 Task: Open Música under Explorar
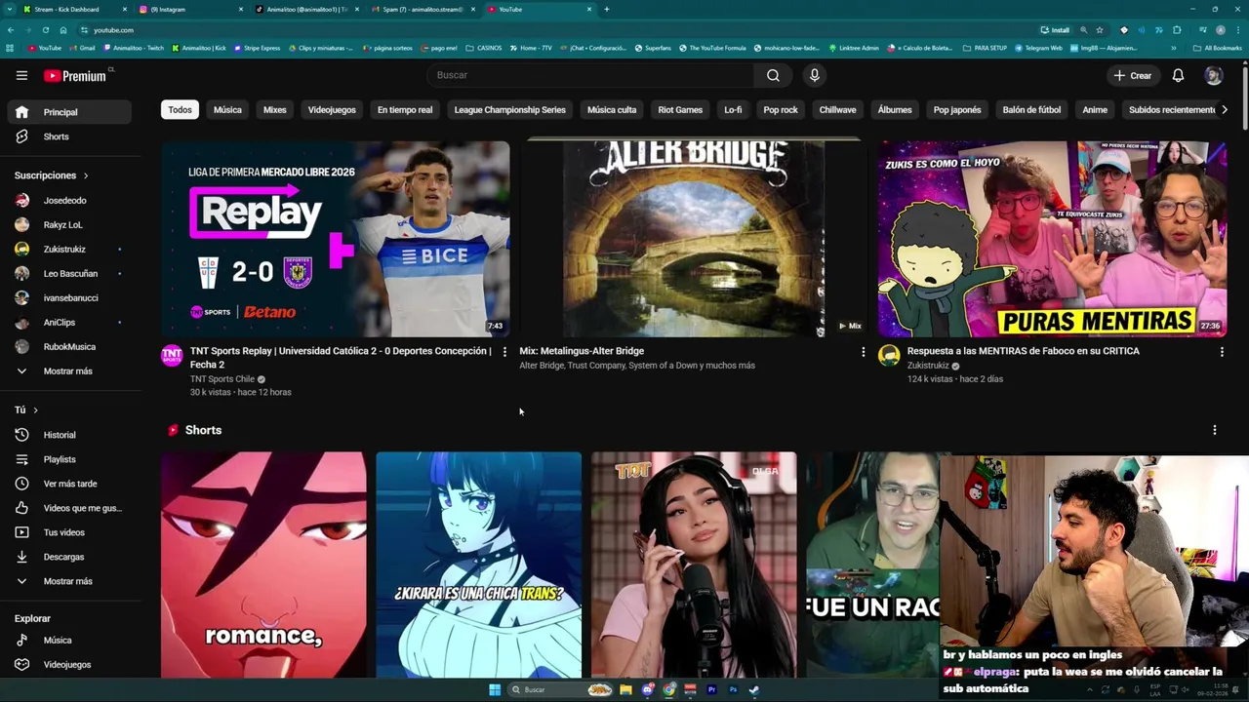[x=69, y=640]
